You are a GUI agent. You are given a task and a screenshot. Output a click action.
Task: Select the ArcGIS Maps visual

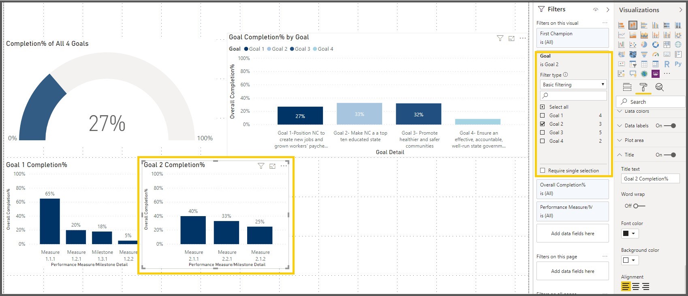(x=644, y=73)
